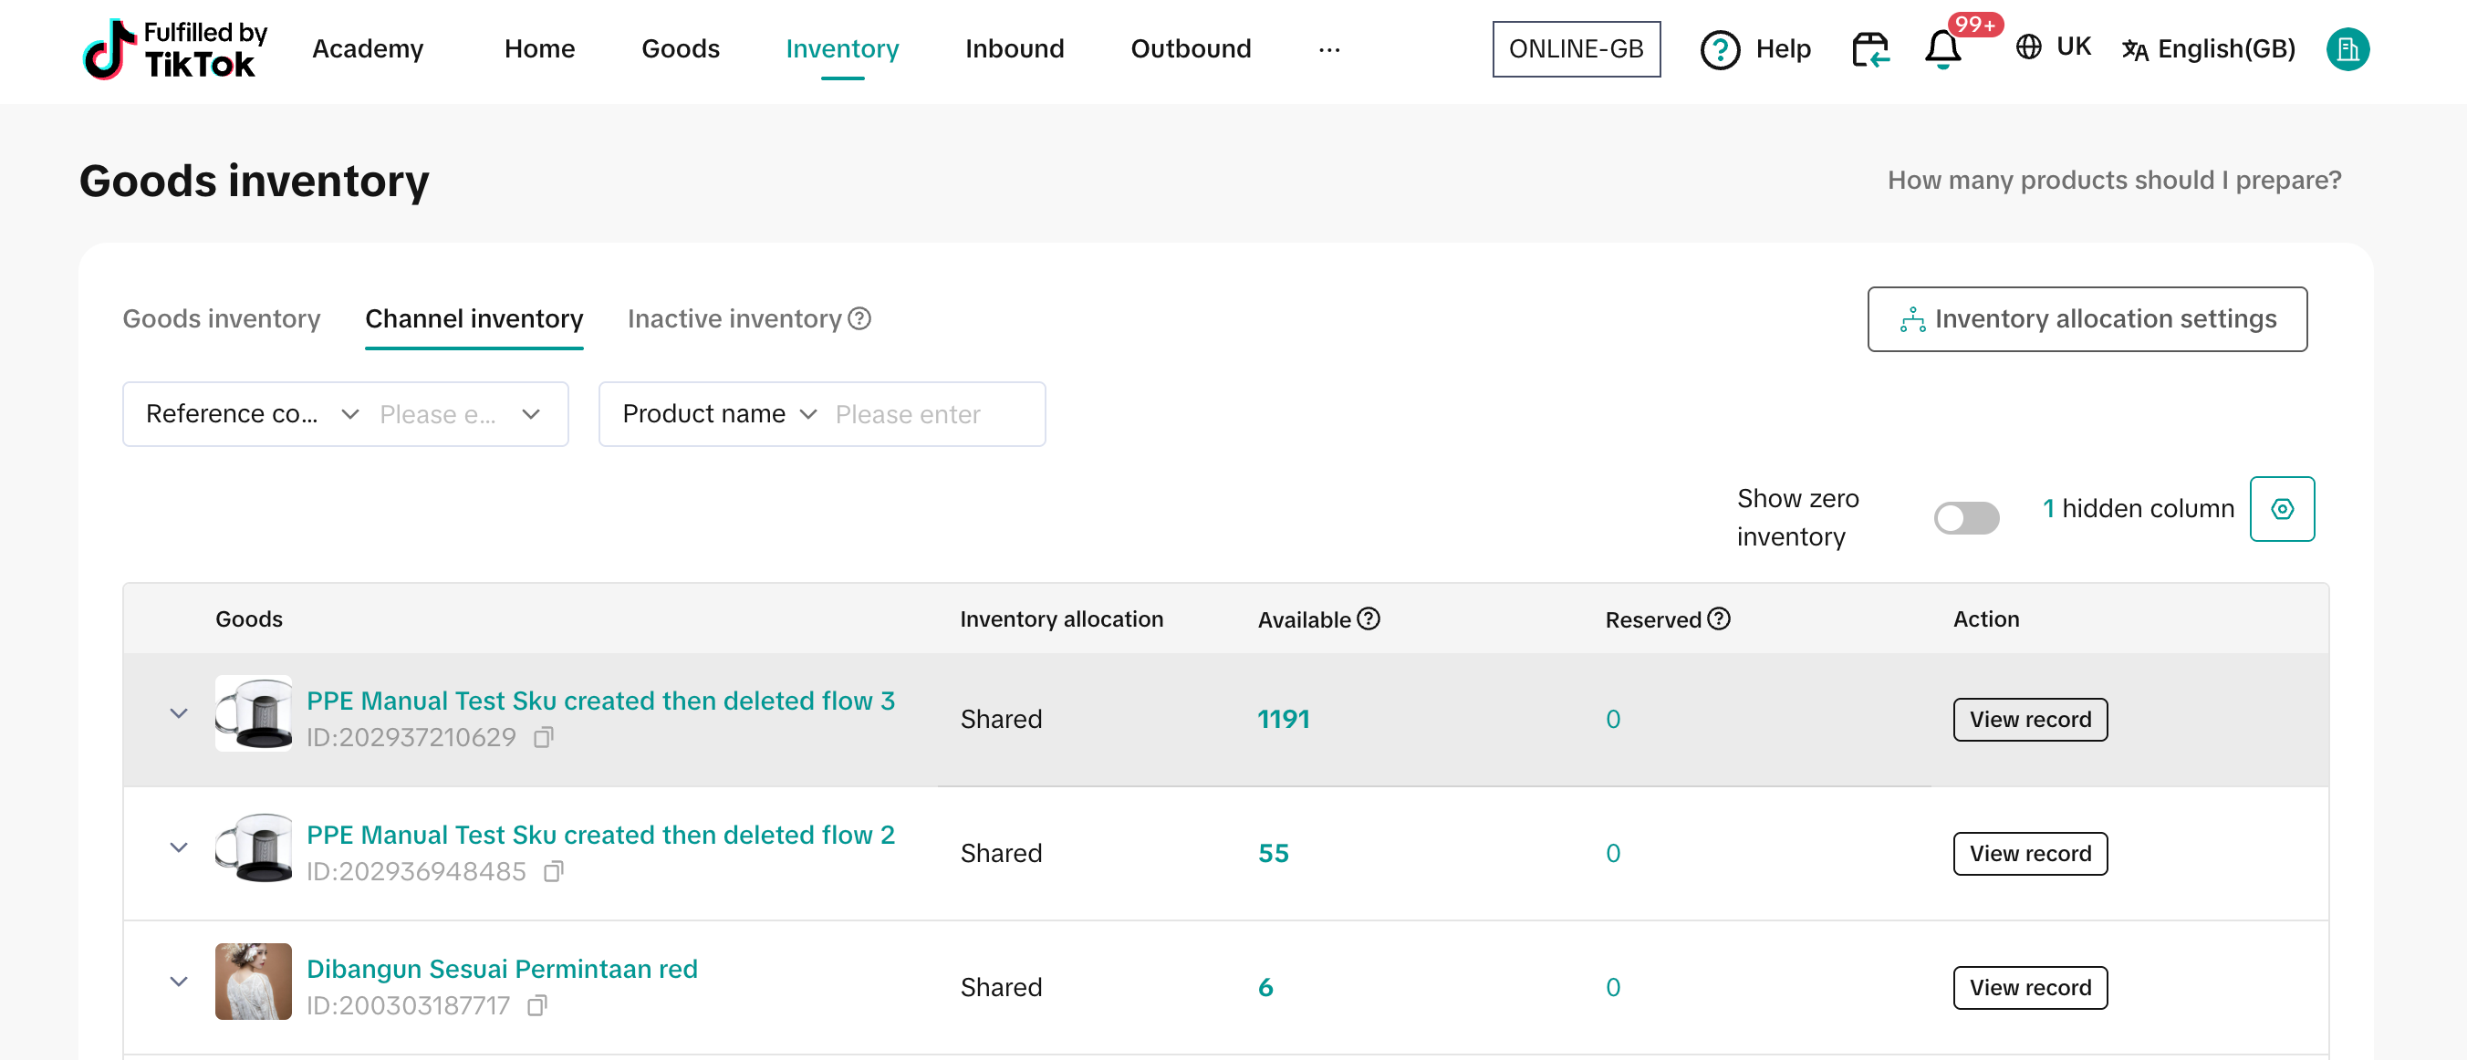Copy ID 202937210629 with copy icon

(x=544, y=737)
